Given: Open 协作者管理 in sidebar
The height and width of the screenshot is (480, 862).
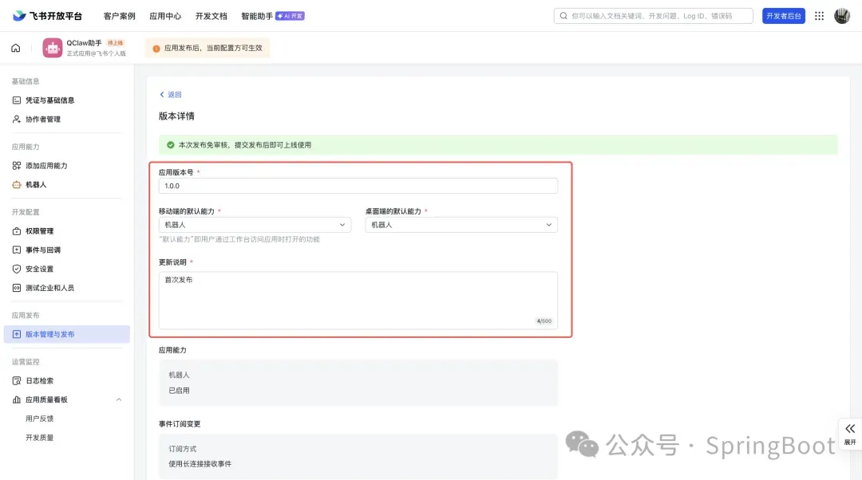Looking at the screenshot, I should pos(42,120).
